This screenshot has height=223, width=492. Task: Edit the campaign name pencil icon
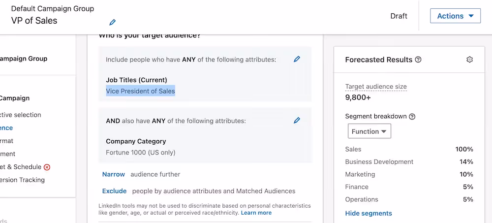pos(112,22)
